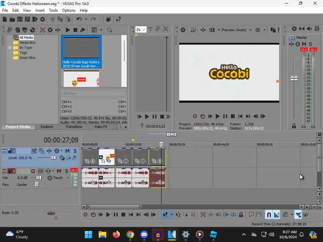
Task: Open the Touch automation mode dropdown
Action: point(68,178)
